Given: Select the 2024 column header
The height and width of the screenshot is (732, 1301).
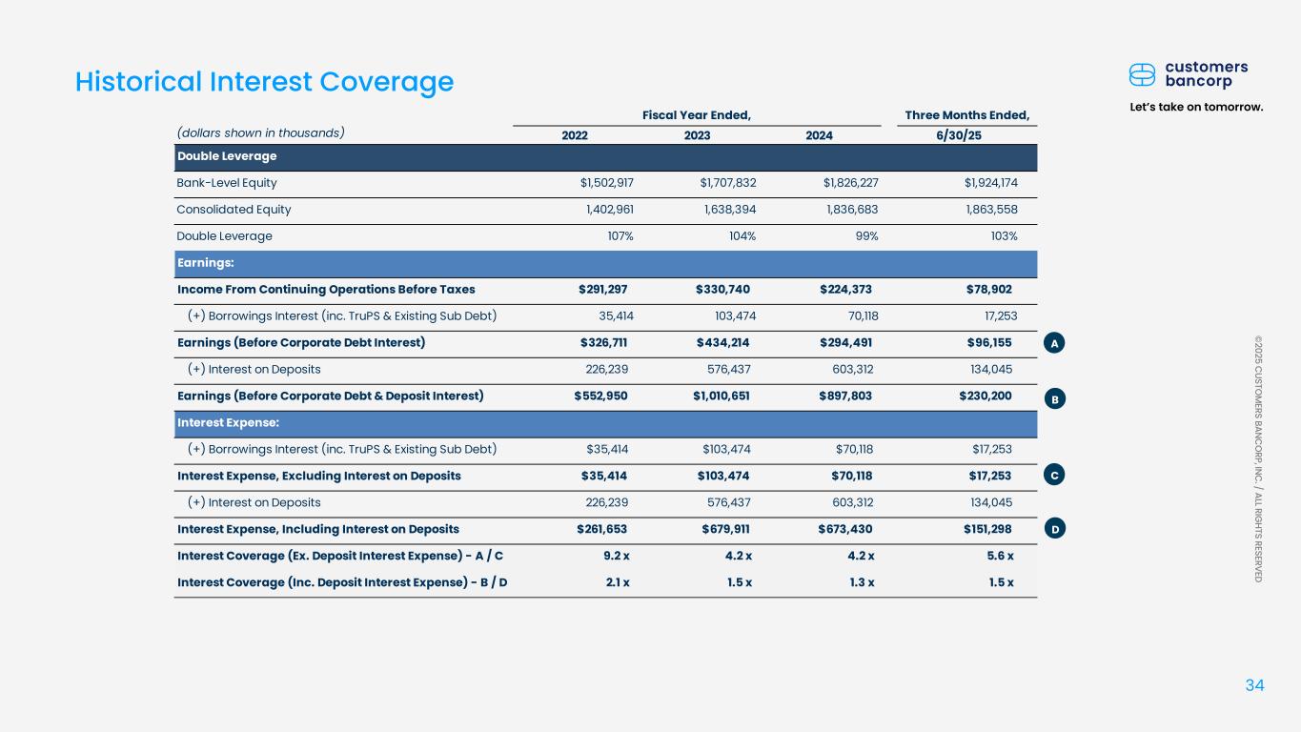Looking at the screenshot, I should [x=819, y=135].
